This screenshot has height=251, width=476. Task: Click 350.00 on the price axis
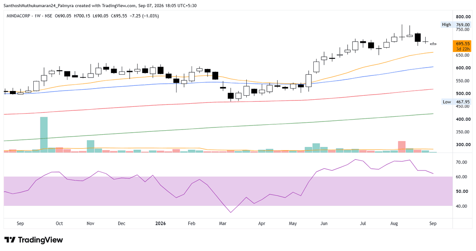[x=463, y=132]
